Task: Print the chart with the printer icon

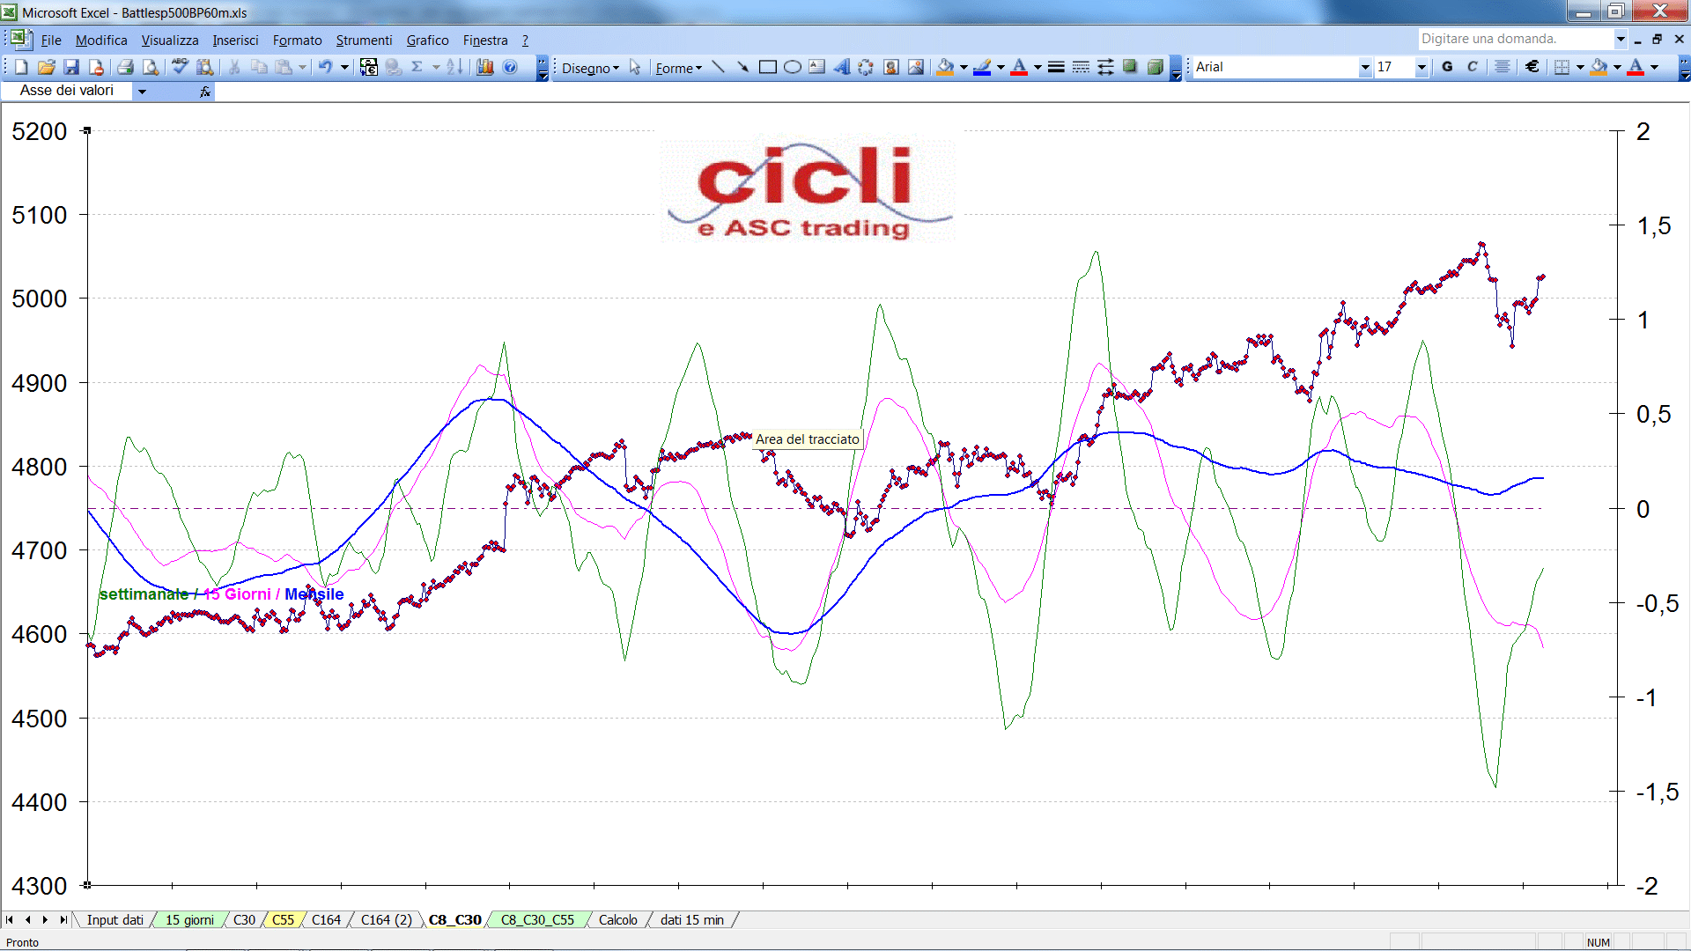Action: click(x=125, y=67)
